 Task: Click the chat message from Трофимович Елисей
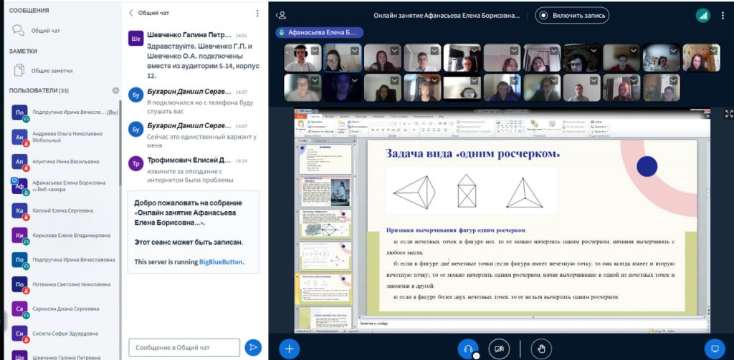(194, 170)
